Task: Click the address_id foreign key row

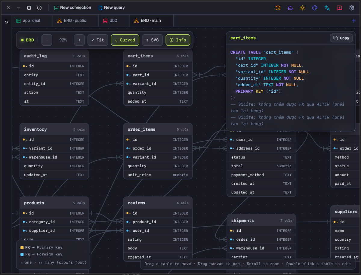Action: (261, 148)
